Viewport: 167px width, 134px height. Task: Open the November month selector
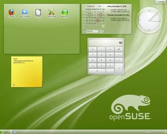pos(91,6)
